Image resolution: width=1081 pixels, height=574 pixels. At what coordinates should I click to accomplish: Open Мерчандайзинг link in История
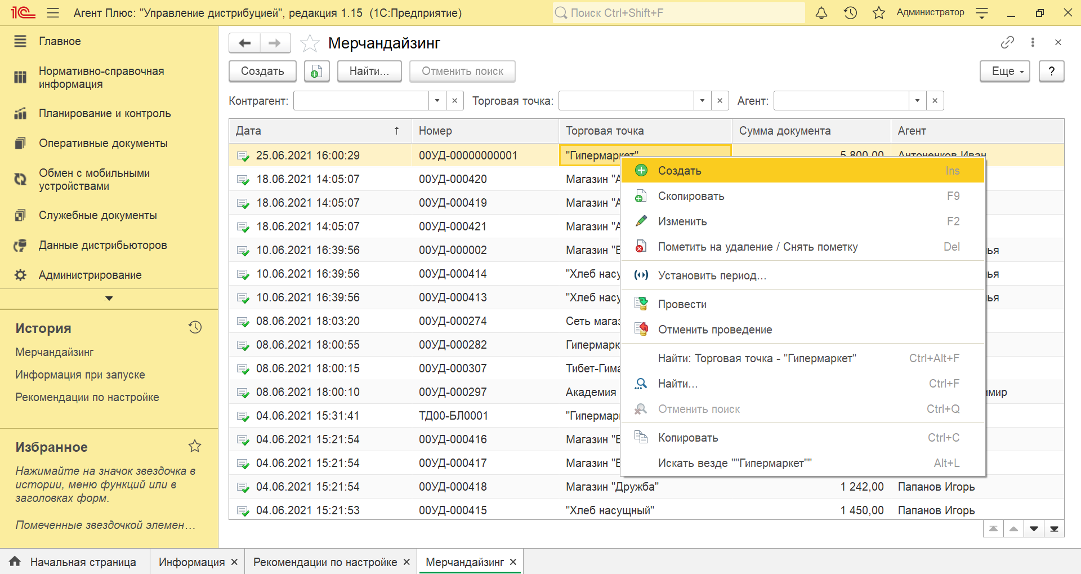(55, 352)
